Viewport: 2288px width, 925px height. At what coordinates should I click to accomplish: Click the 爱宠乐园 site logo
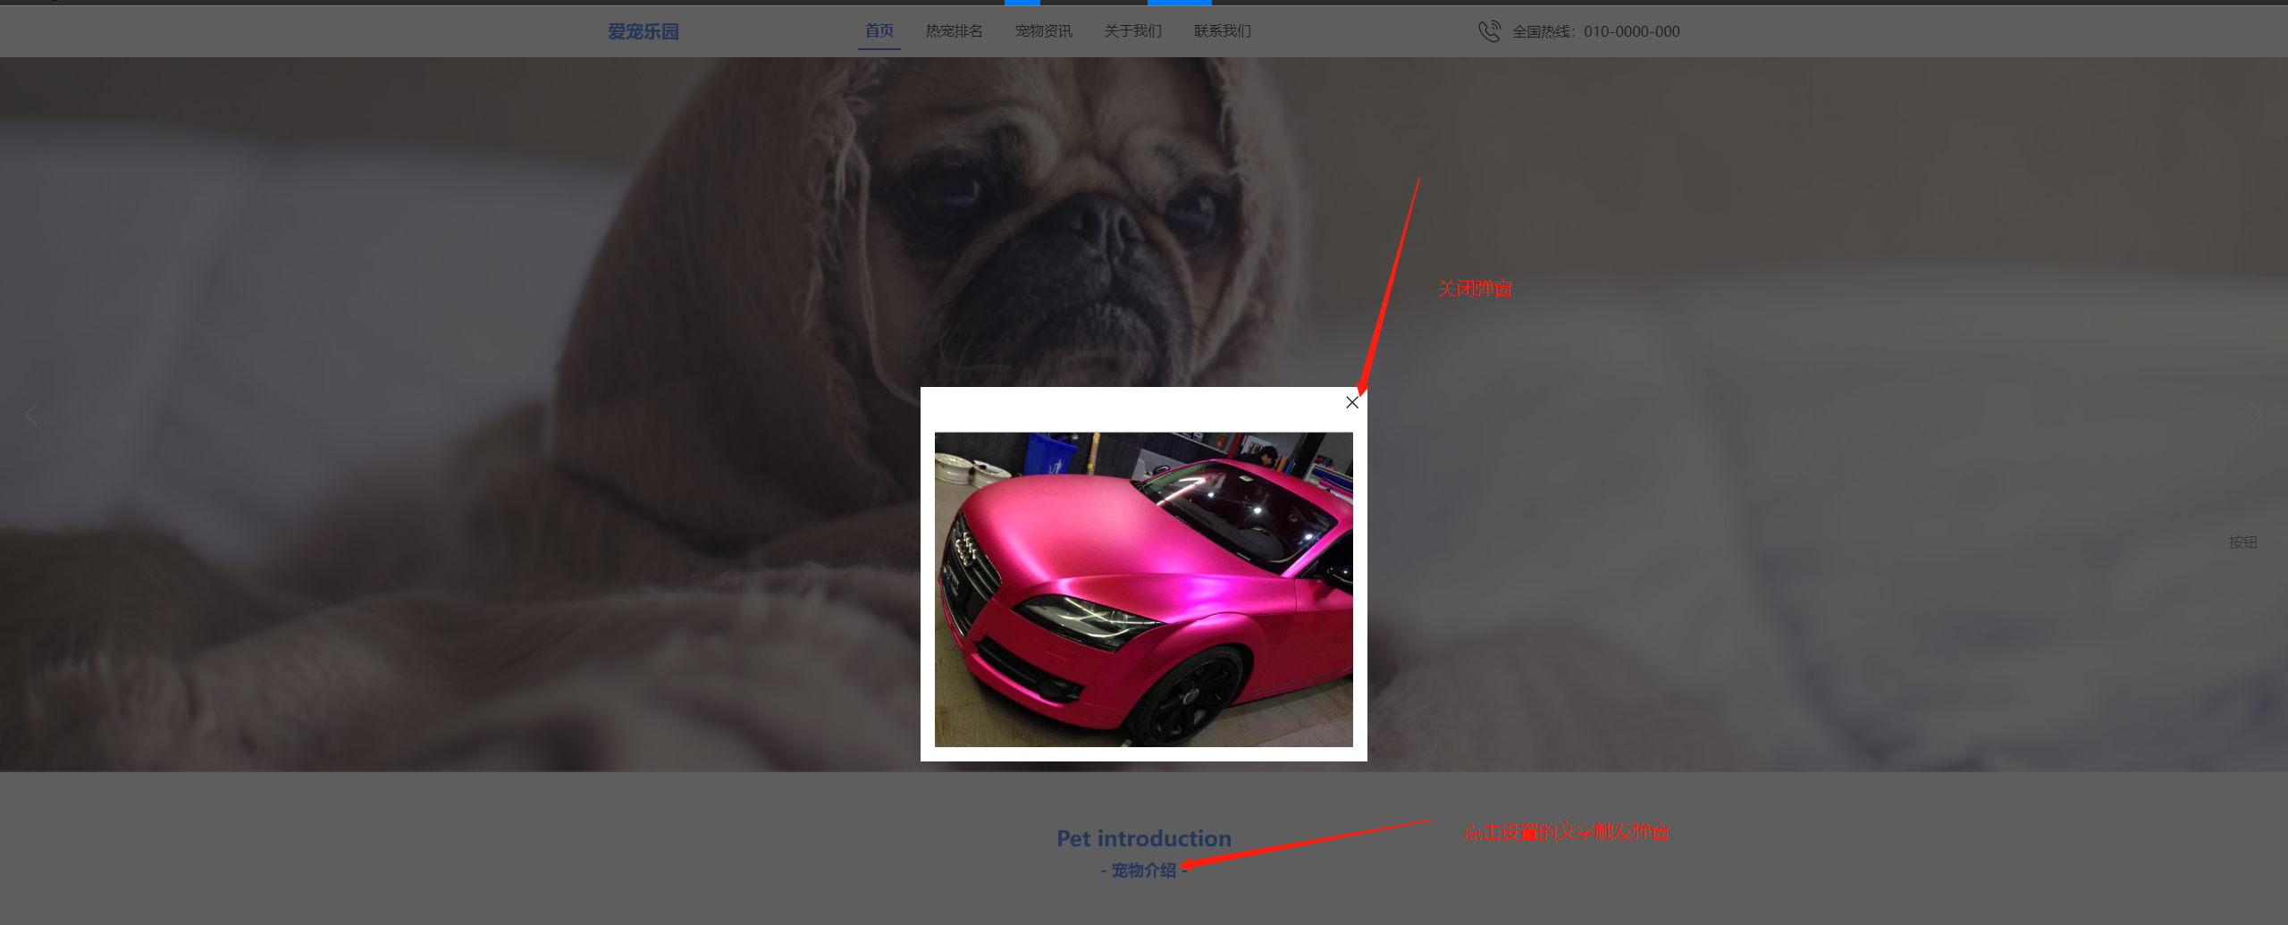(x=643, y=31)
